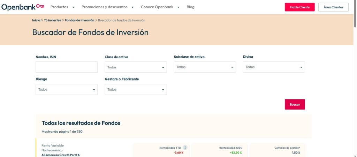Screen dimensions: 357x157
Task: Expand the Clase de activo dropdown
Action: [x=136, y=67]
